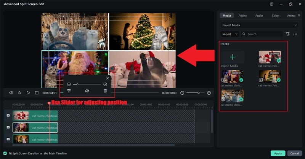Viewport: 305px width, 159px height.
Task: Select the third track tree clip
Action: click(35, 139)
